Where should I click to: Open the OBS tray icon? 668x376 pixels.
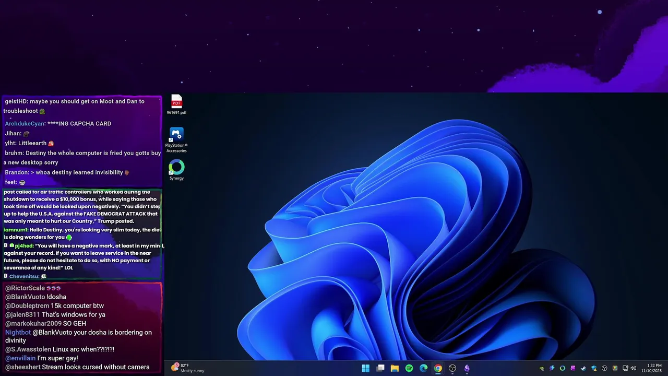click(604, 368)
